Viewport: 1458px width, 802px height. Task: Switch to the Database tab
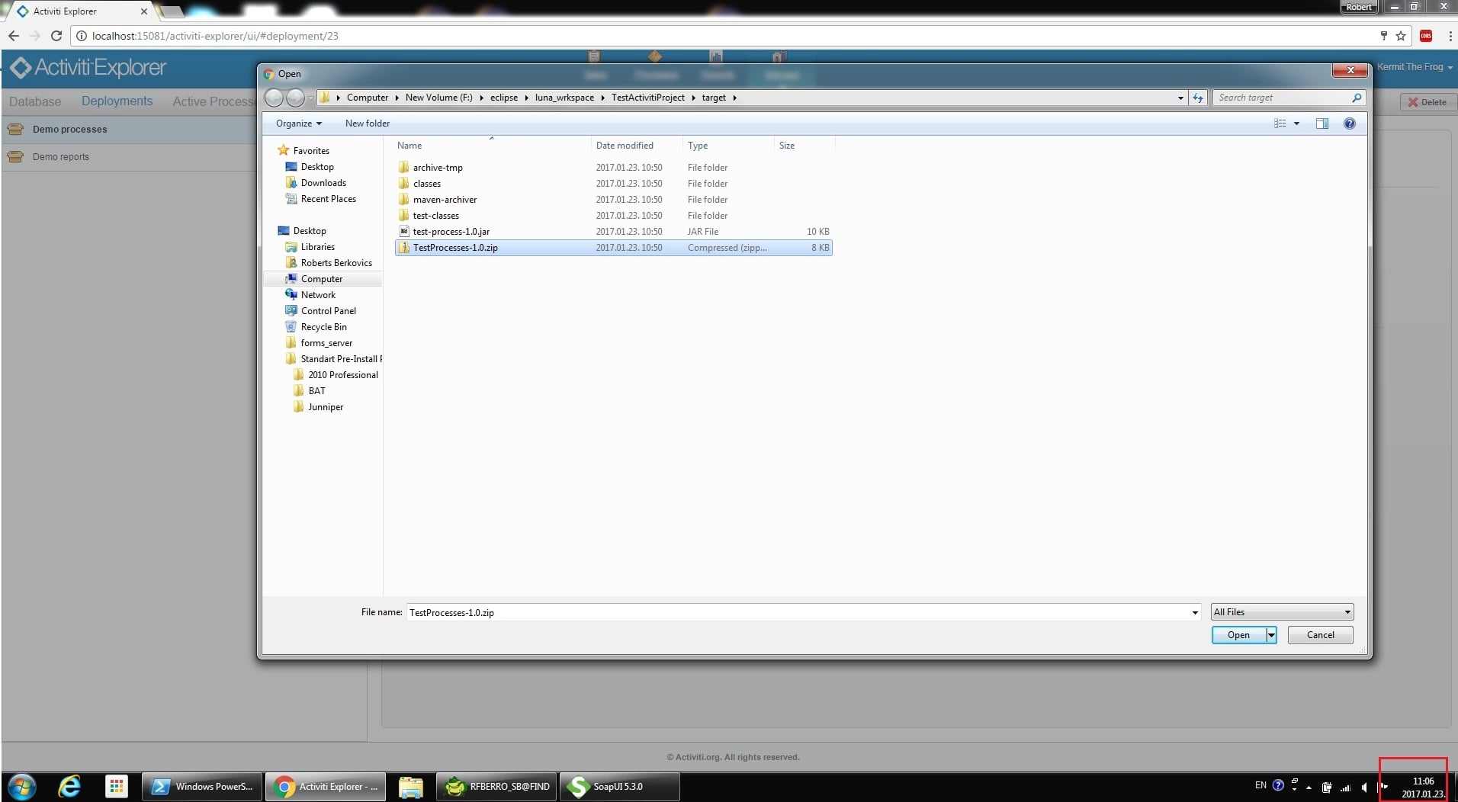click(35, 101)
